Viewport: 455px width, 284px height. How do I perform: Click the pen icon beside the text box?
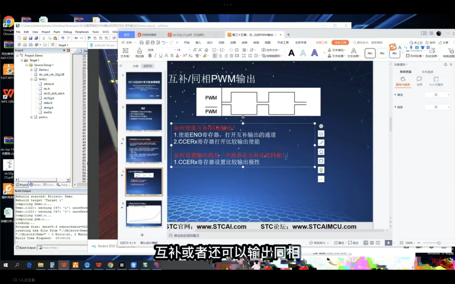point(321,143)
